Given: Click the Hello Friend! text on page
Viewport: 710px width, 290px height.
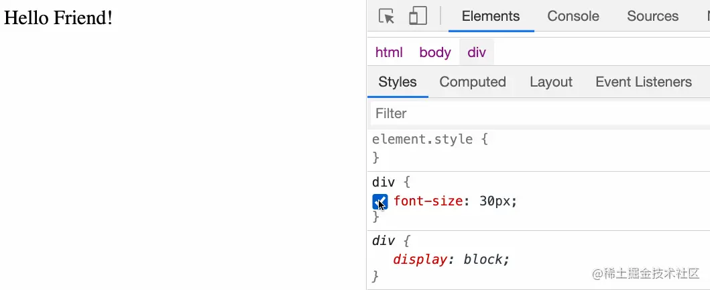Looking at the screenshot, I should pos(58,18).
